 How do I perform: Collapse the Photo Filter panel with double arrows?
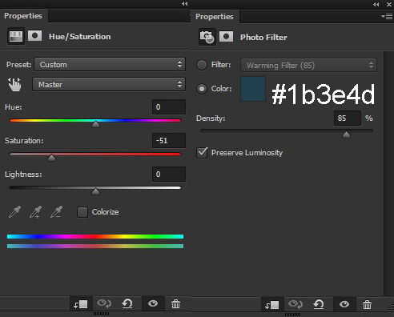point(376,4)
